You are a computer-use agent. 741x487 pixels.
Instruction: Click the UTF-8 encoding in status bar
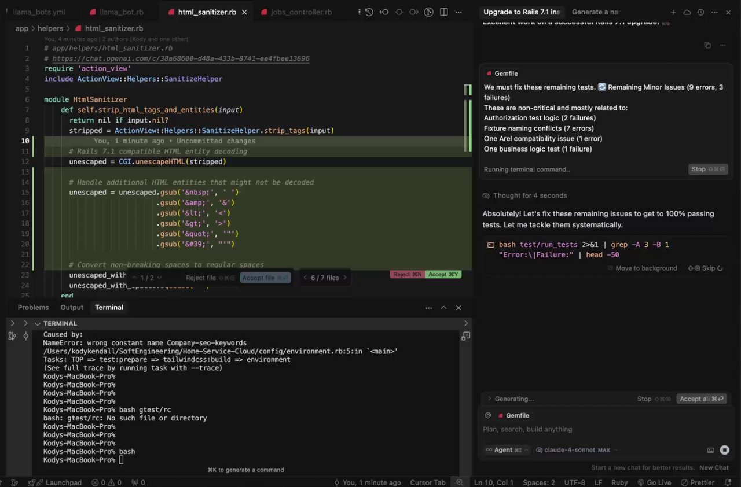coord(574,482)
